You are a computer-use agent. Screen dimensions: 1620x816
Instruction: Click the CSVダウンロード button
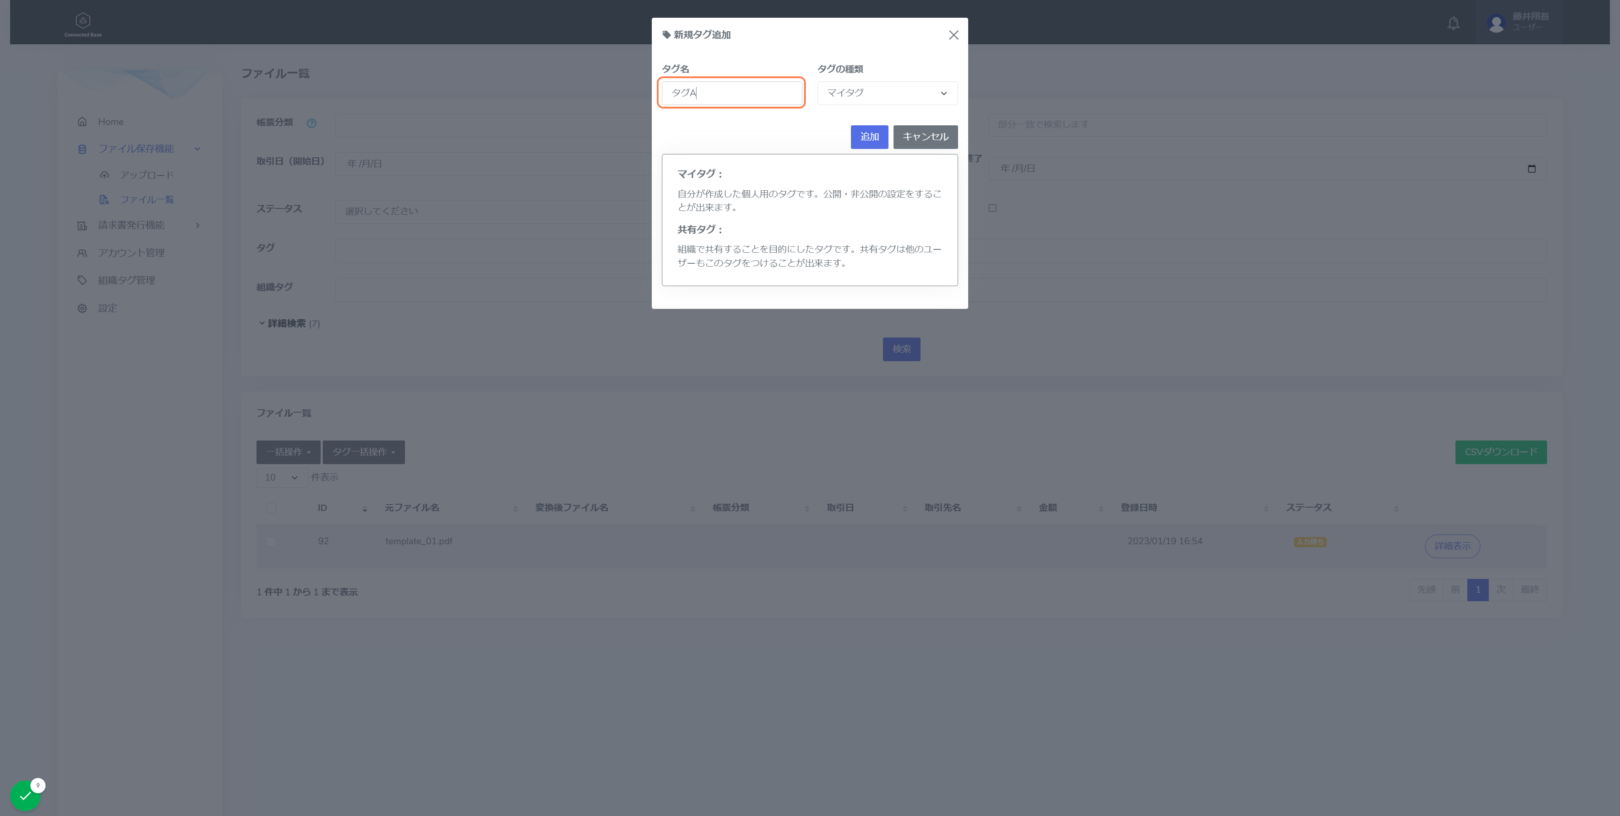1501,452
